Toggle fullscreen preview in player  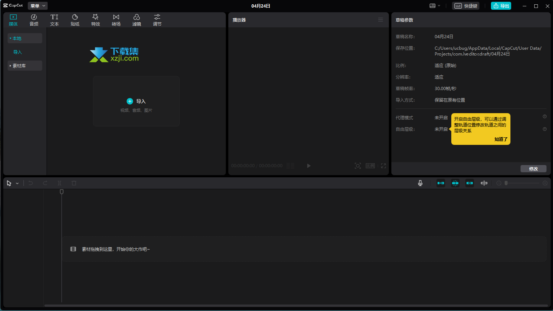pos(383,166)
